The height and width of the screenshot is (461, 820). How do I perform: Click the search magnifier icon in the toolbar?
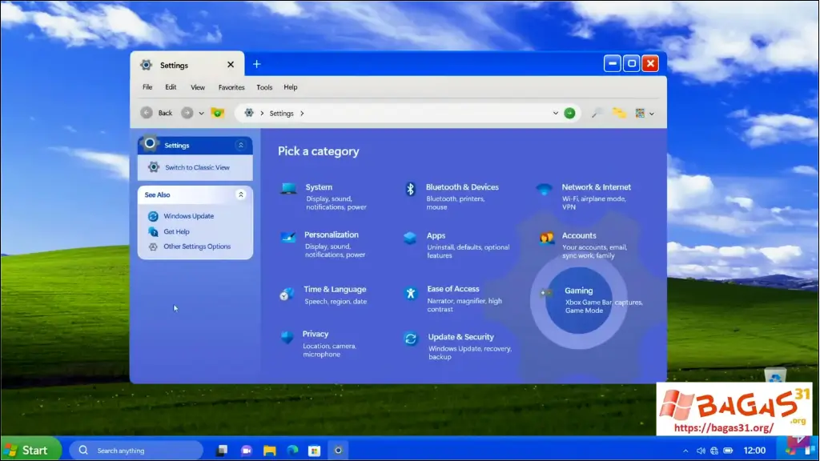[597, 113]
